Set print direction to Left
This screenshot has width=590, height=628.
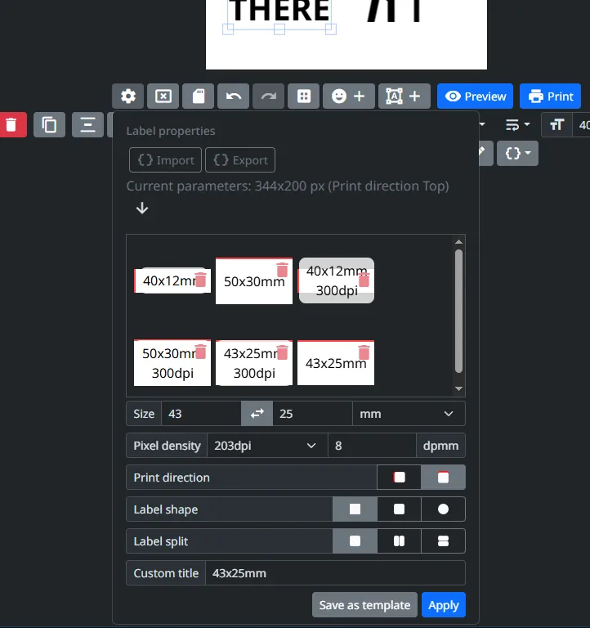pyautogui.click(x=399, y=478)
